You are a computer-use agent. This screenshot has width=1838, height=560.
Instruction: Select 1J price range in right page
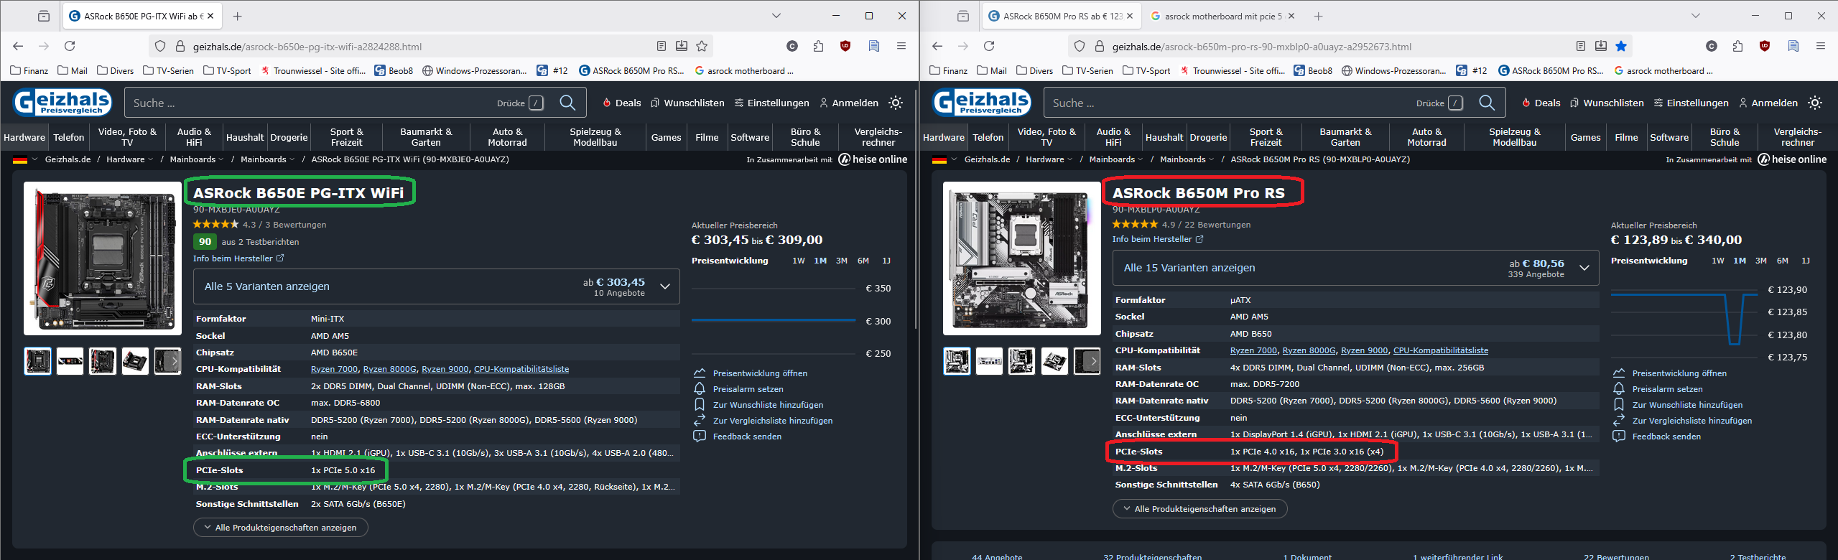coord(1806,261)
